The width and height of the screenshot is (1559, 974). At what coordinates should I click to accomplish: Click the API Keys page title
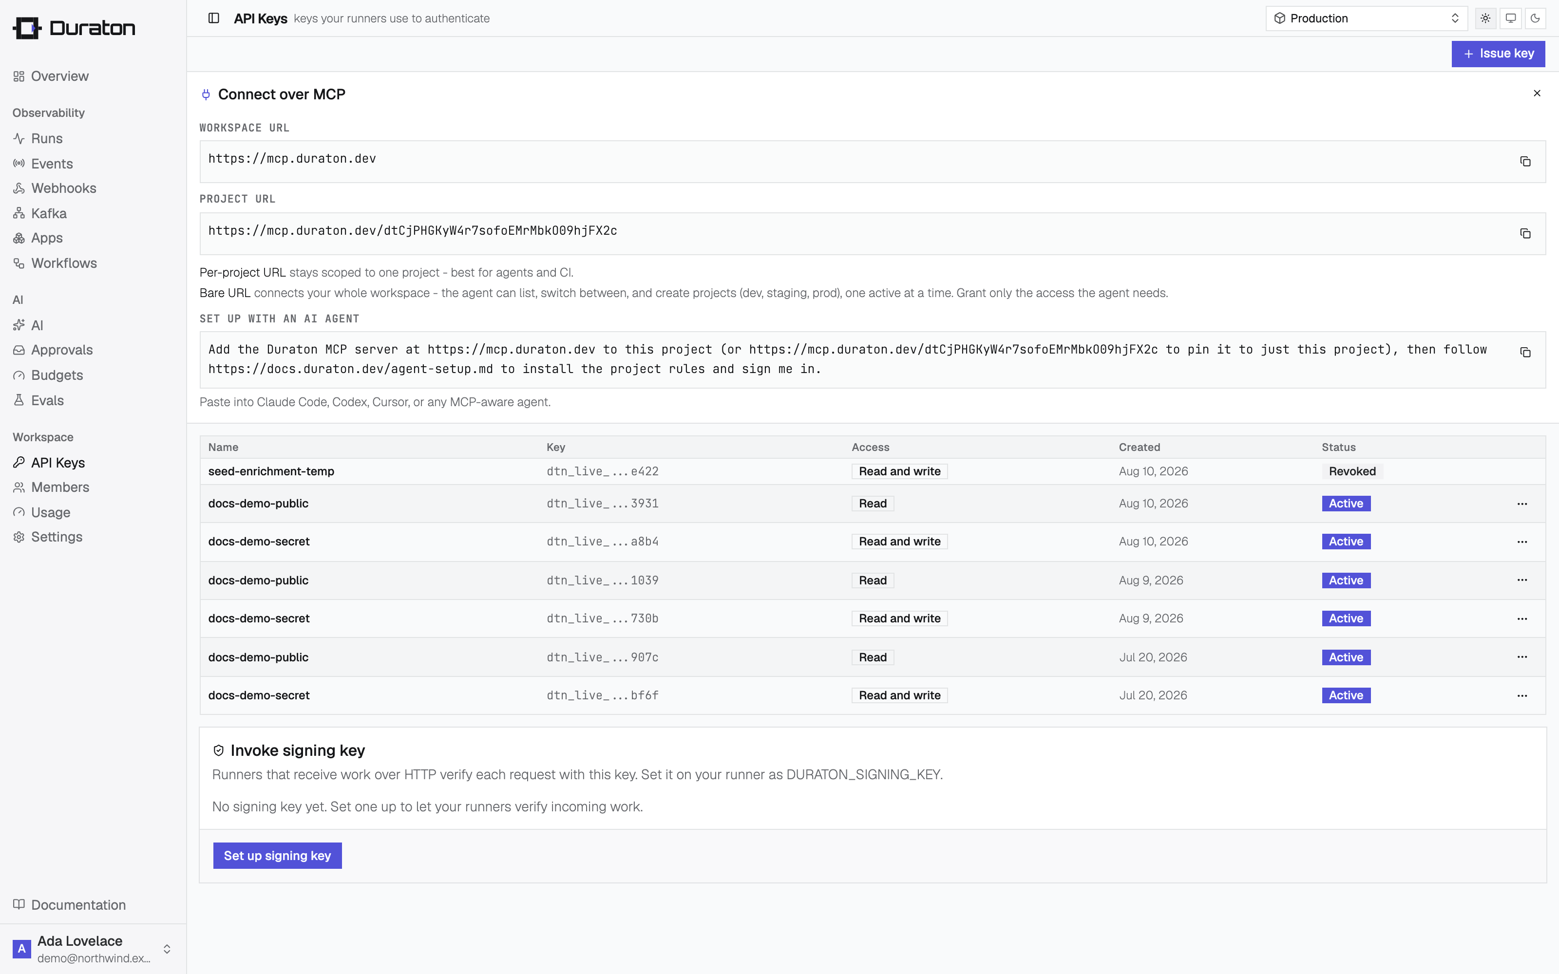260,18
